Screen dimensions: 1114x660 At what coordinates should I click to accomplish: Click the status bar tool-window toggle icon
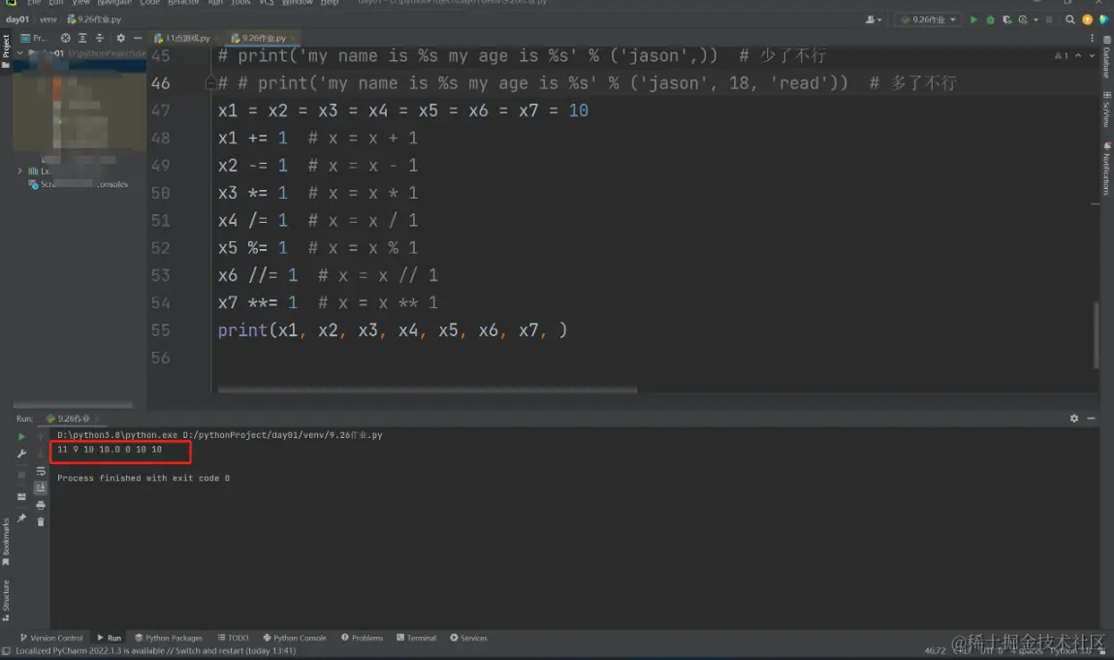7,650
